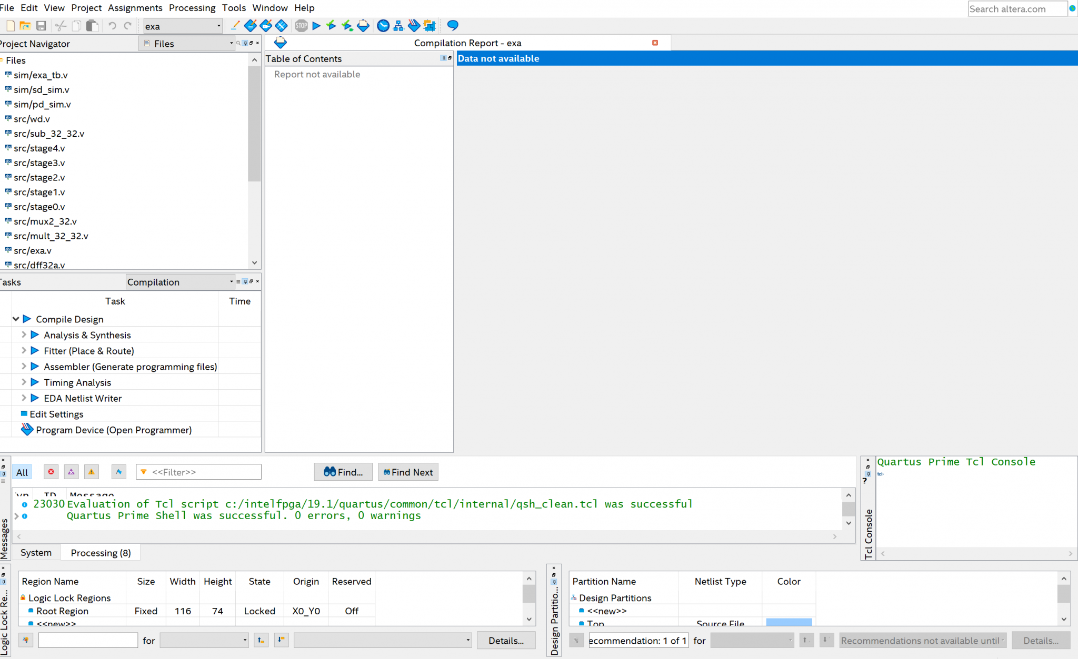Viewport: 1078px width, 659px height.
Task: Toggle warning messages filter button
Action: (x=92, y=472)
